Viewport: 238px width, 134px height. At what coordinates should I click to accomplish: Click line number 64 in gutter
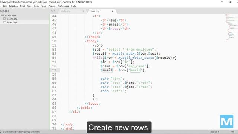(x=54, y=99)
